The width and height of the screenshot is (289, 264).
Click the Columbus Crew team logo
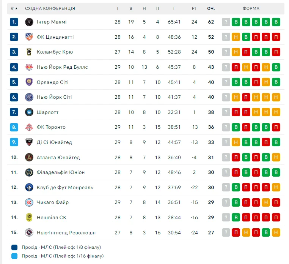point(29,52)
